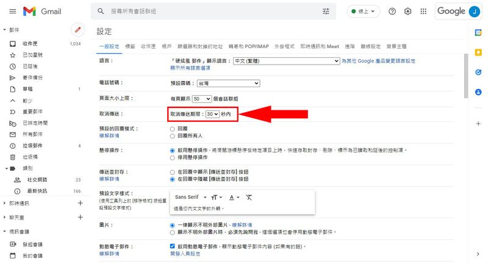
Task: Open Social (社交網路) people icon
Action: (x=18, y=180)
